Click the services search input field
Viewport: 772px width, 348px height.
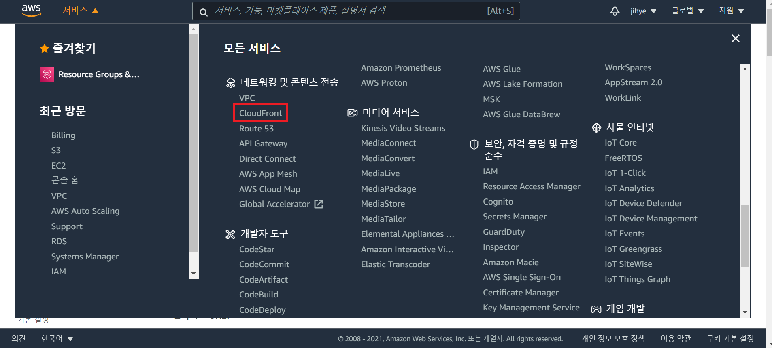tap(356, 11)
